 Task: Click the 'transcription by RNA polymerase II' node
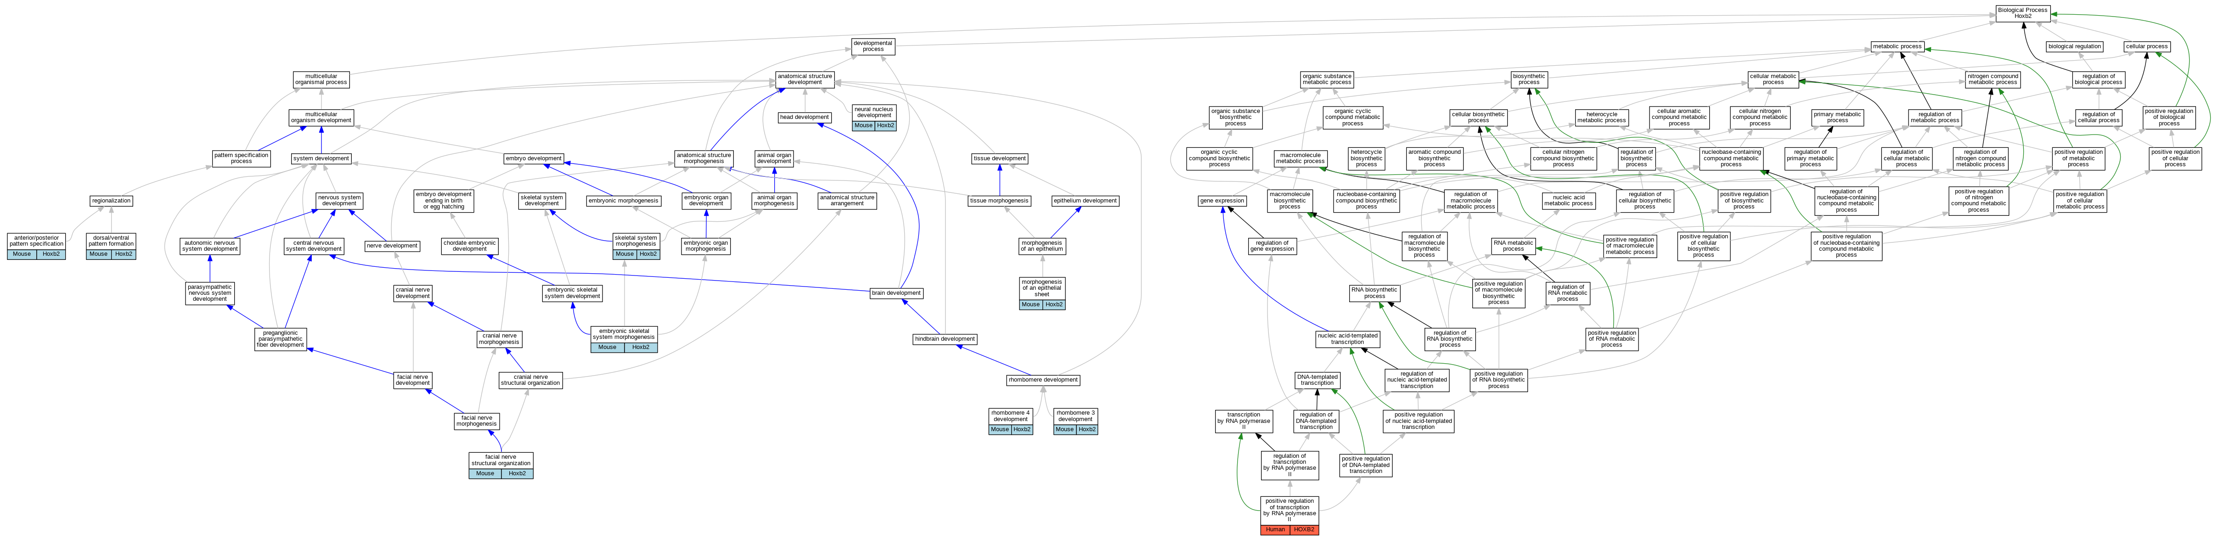(1243, 421)
